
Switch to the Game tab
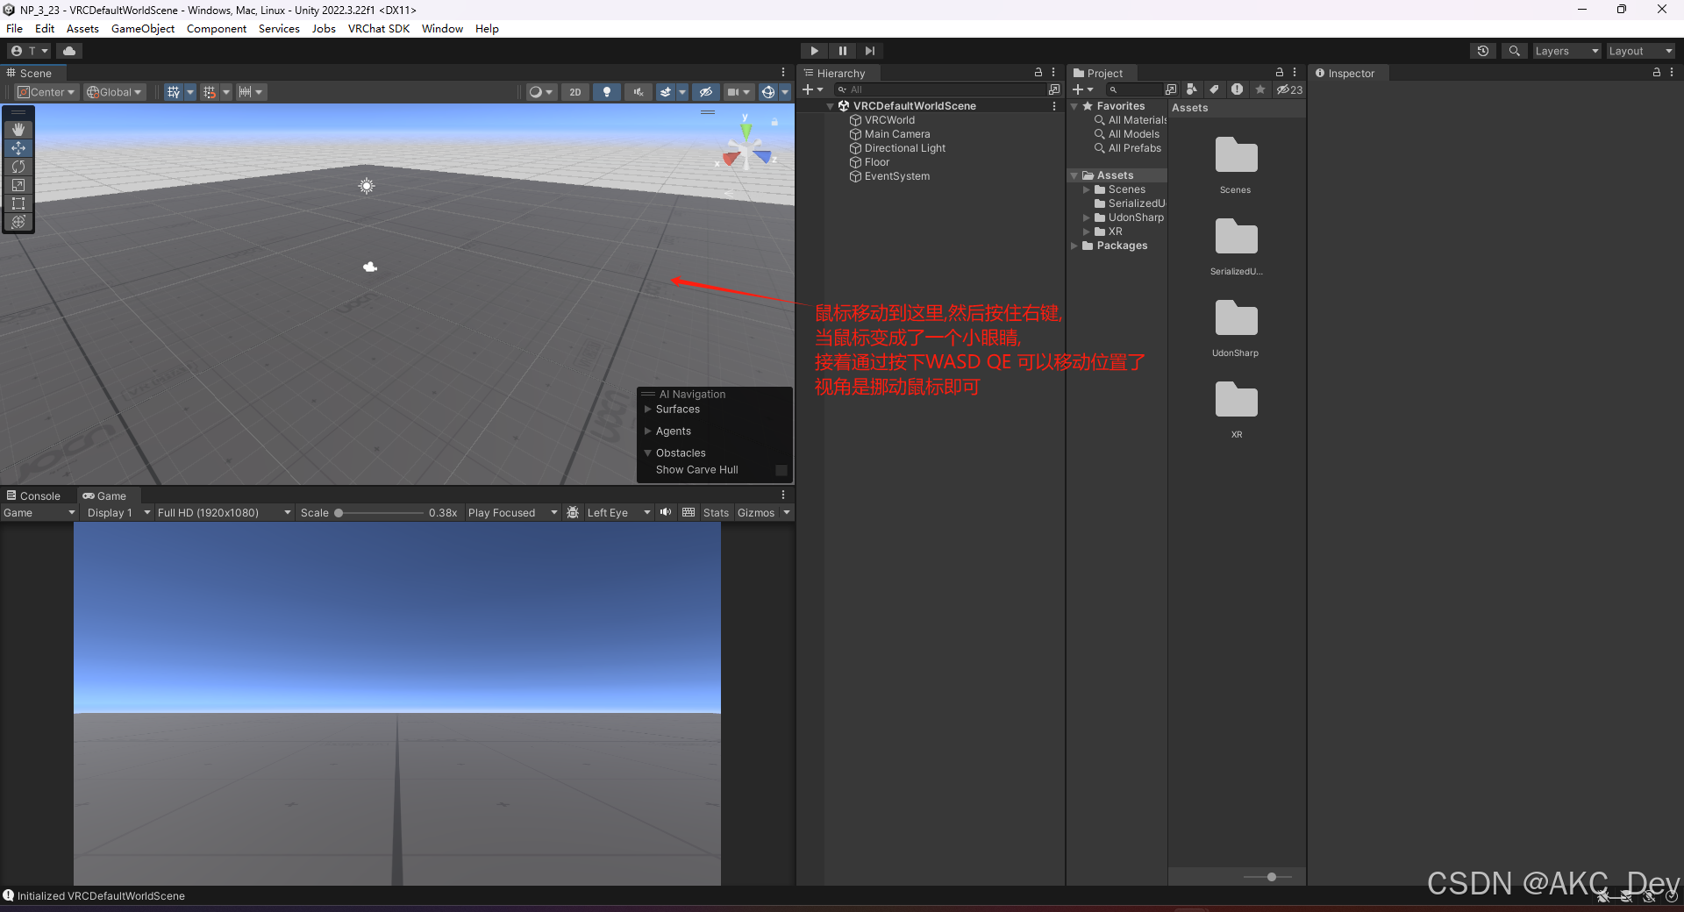point(104,495)
